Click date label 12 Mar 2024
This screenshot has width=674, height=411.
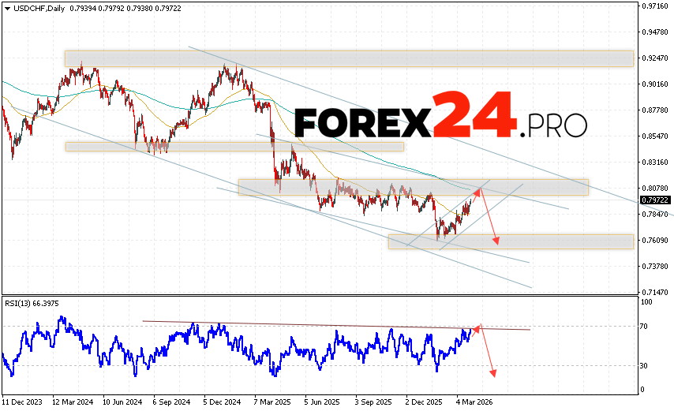[73, 402]
